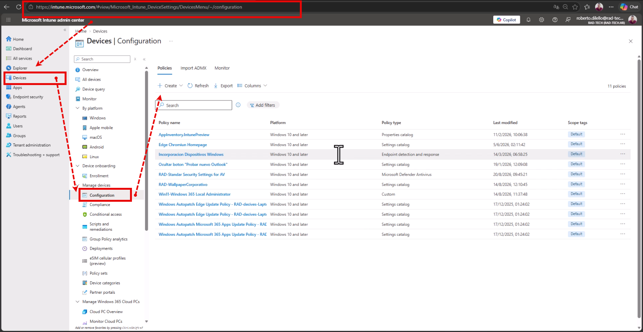Search policies by name
This screenshot has height=332, width=643.
(194, 105)
